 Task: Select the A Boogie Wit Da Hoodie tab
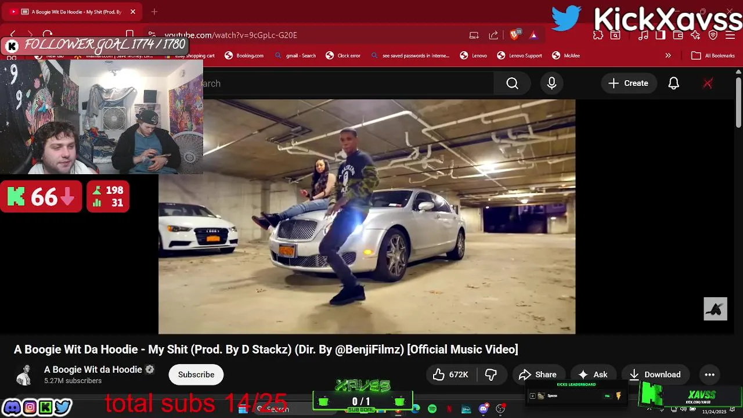[x=73, y=12]
